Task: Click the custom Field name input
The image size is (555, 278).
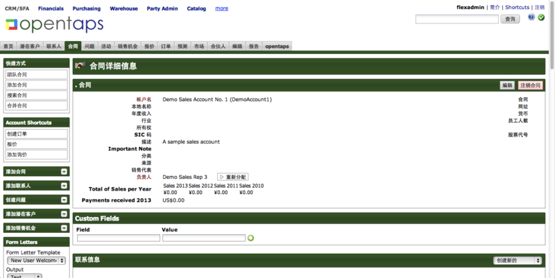Action: point(119,238)
